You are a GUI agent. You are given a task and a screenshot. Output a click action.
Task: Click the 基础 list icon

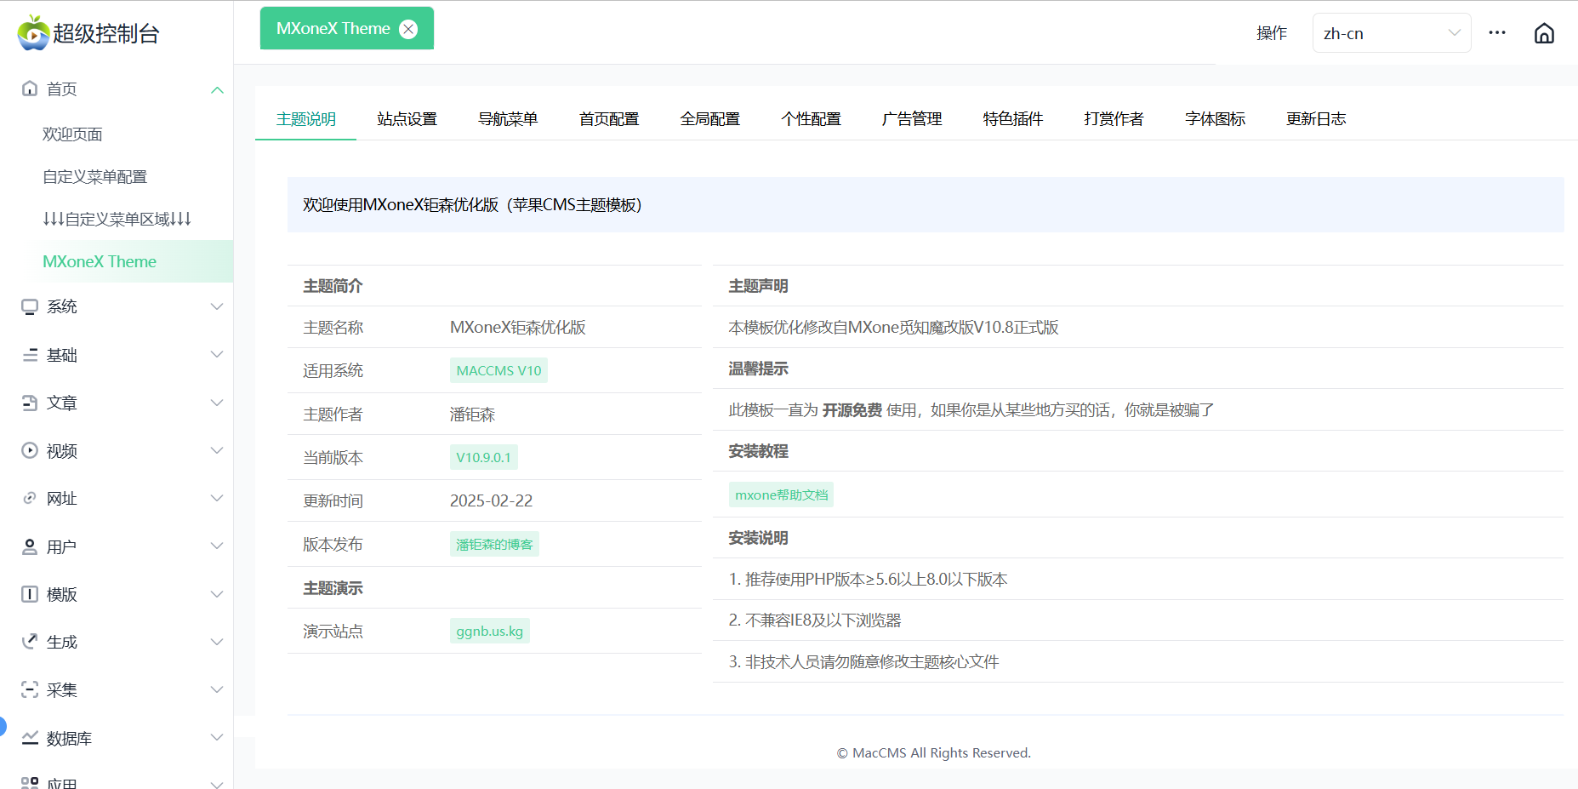[x=30, y=355]
